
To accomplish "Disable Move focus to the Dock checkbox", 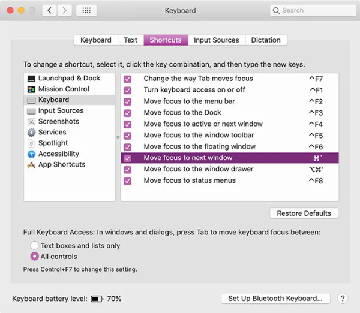I will point(128,113).
